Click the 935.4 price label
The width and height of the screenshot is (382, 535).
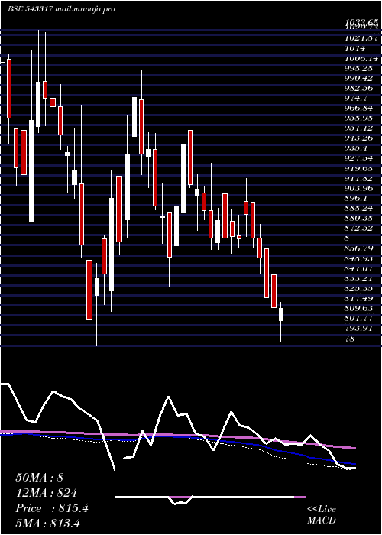[358, 148]
